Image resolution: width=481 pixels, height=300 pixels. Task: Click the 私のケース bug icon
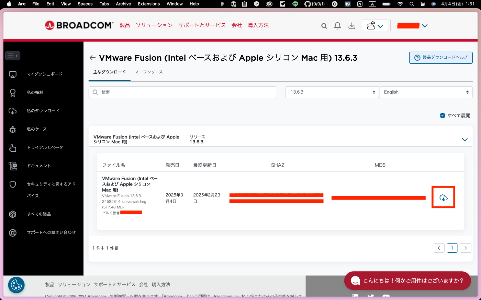point(13,129)
